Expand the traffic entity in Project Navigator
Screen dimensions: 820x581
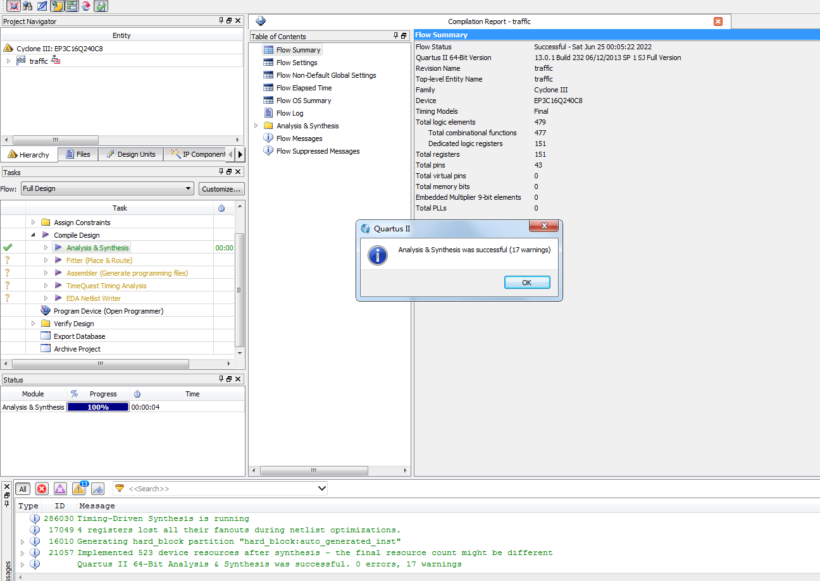pyautogui.click(x=8, y=61)
